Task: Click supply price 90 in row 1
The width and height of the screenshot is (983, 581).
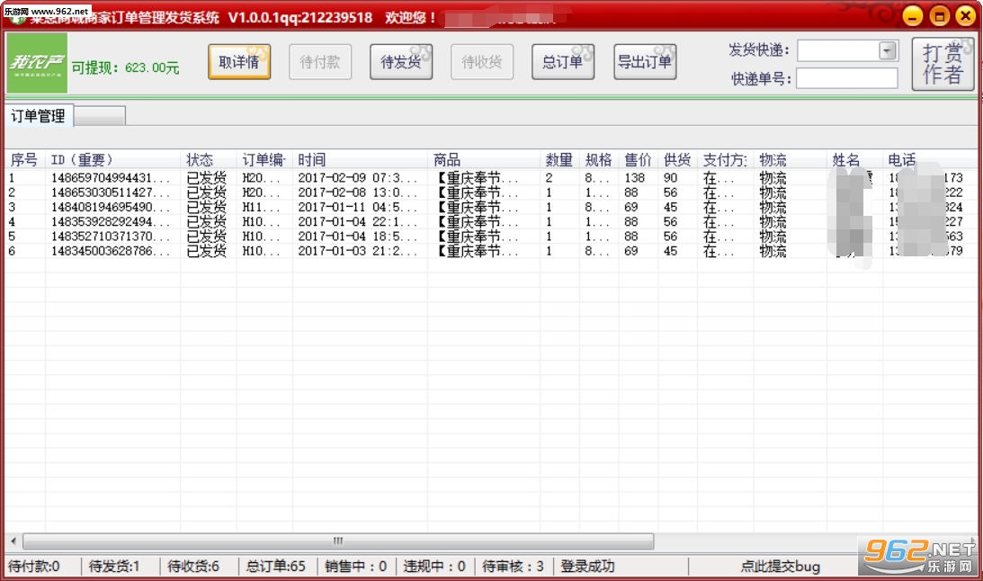Action: click(671, 178)
